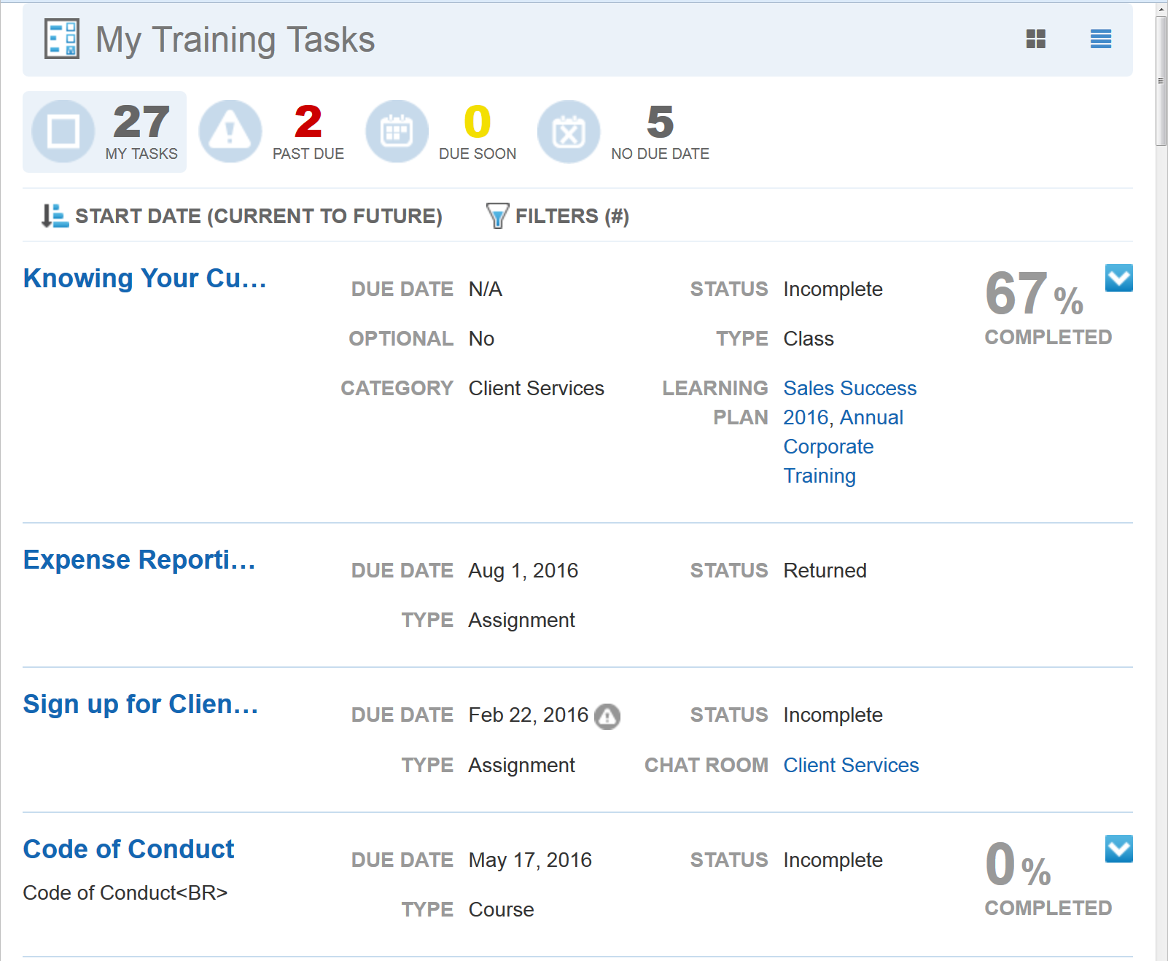The width and height of the screenshot is (1168, 961).
Task: Click the No Due Date calendar icon
Action: click(569, 132)
